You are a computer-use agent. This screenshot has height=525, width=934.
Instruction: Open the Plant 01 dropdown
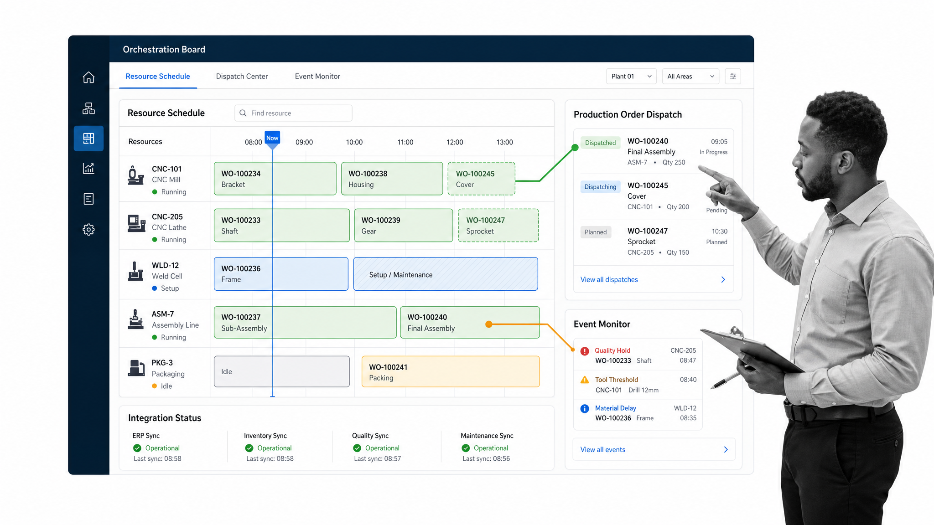point(631,76)
